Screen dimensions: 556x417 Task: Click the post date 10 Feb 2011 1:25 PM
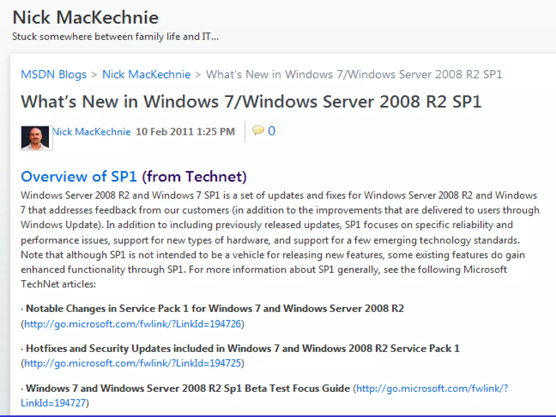pyautogui.click(x=185, y=132)
